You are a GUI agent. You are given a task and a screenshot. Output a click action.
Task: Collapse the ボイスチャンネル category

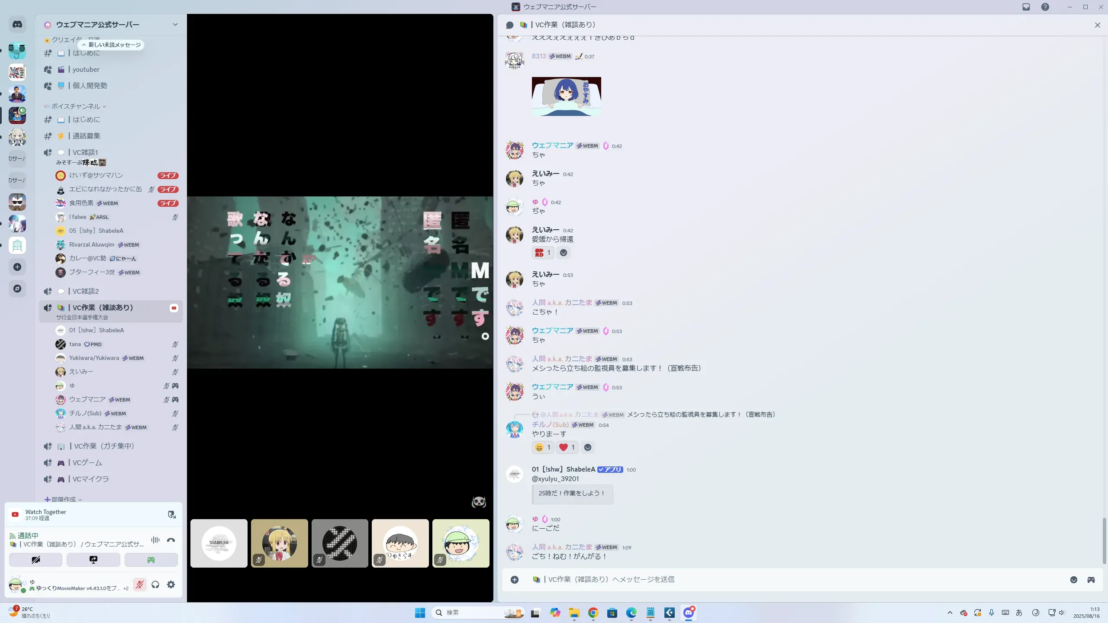click(x=76, y=106)
